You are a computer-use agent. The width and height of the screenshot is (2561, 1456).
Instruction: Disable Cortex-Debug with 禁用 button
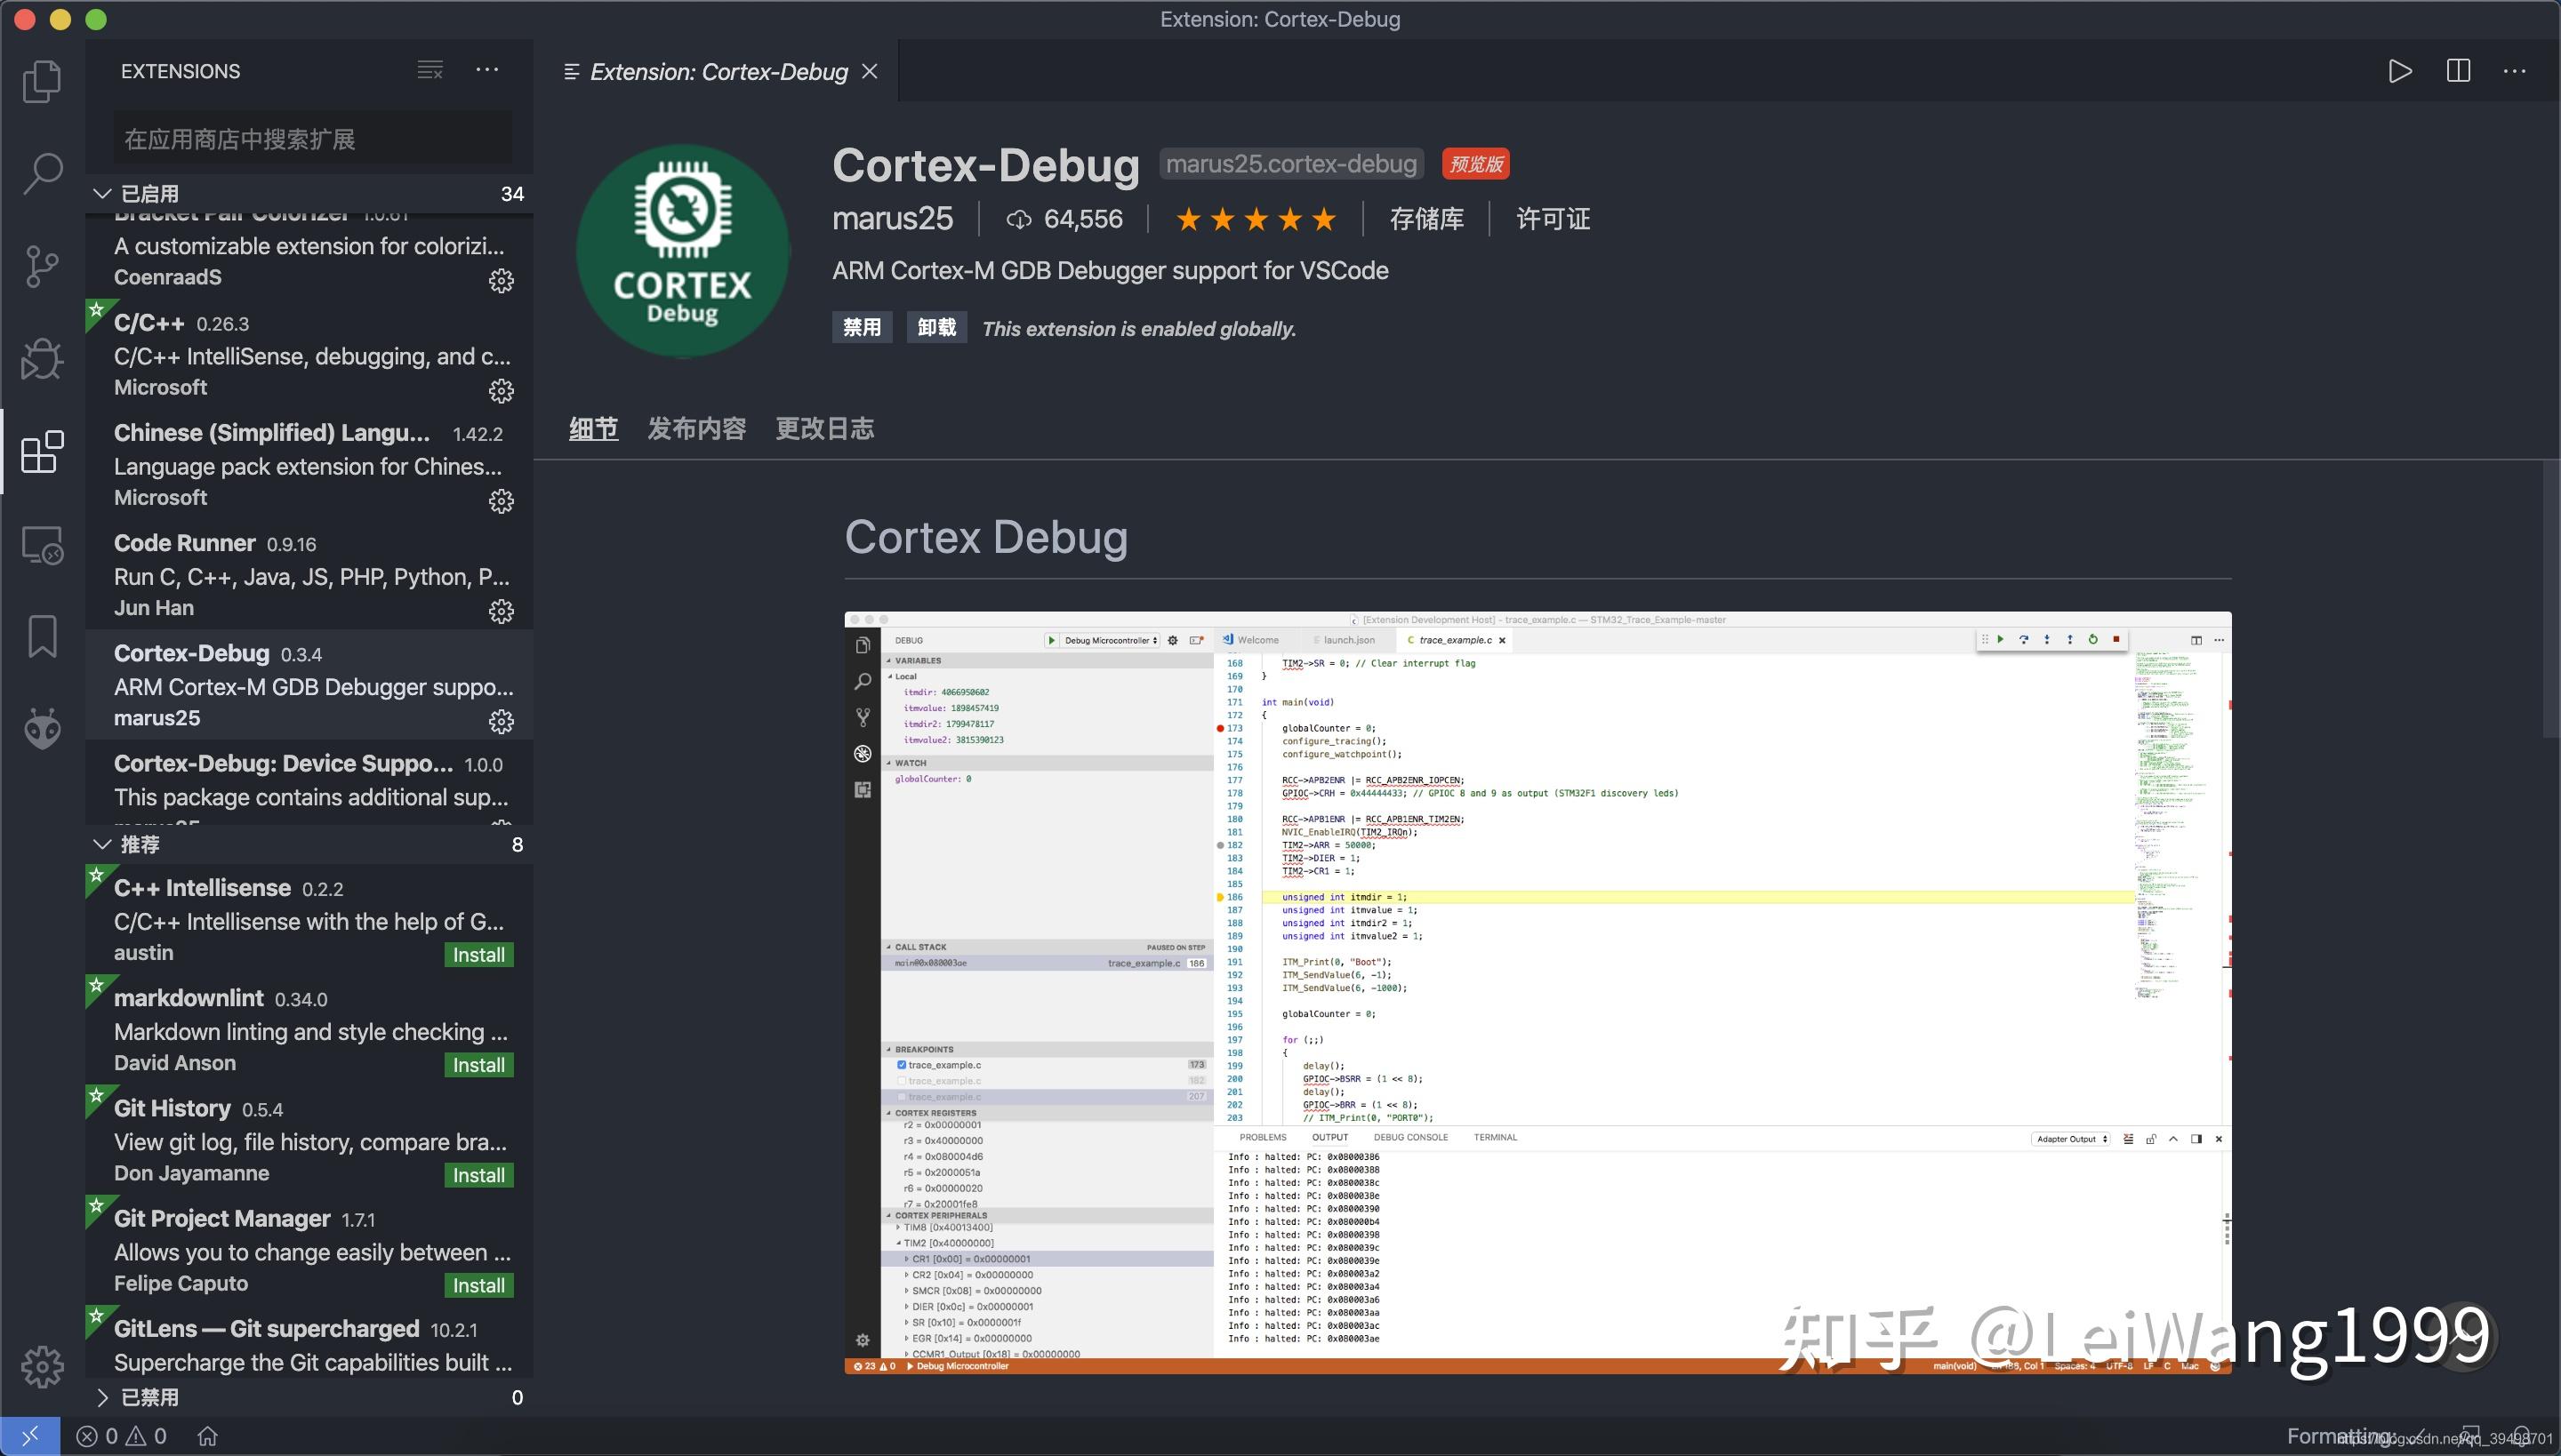tap(862, 327)
